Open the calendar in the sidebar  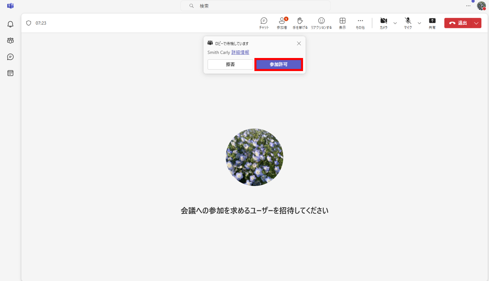10,73
